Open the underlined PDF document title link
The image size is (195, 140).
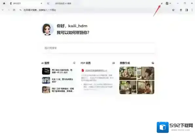(x=96, y=71)
